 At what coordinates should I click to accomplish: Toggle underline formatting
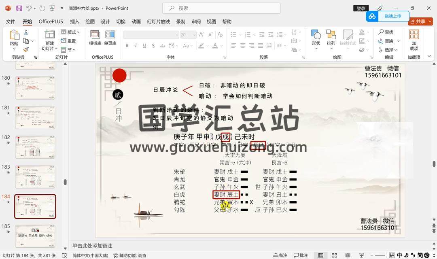(x=144, y=45)
